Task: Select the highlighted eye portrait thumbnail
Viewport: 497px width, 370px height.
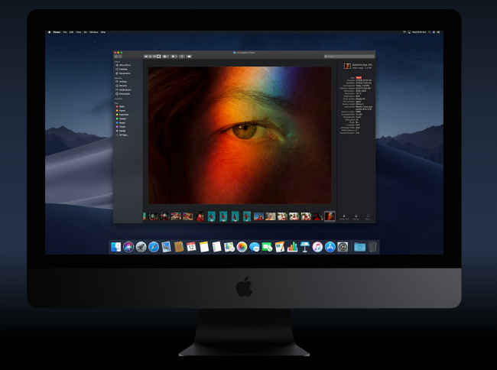Action: (x=330, y=216)
